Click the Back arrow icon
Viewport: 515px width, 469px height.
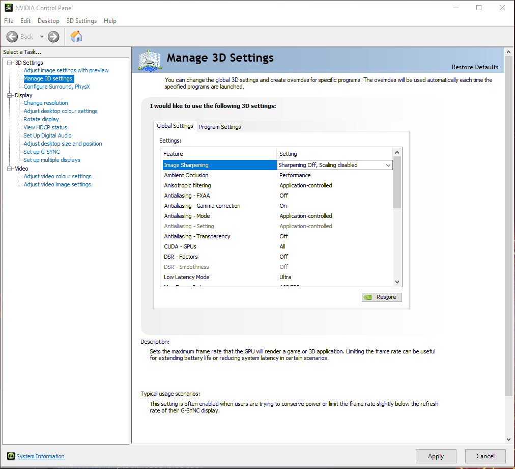tap(12, 37)
